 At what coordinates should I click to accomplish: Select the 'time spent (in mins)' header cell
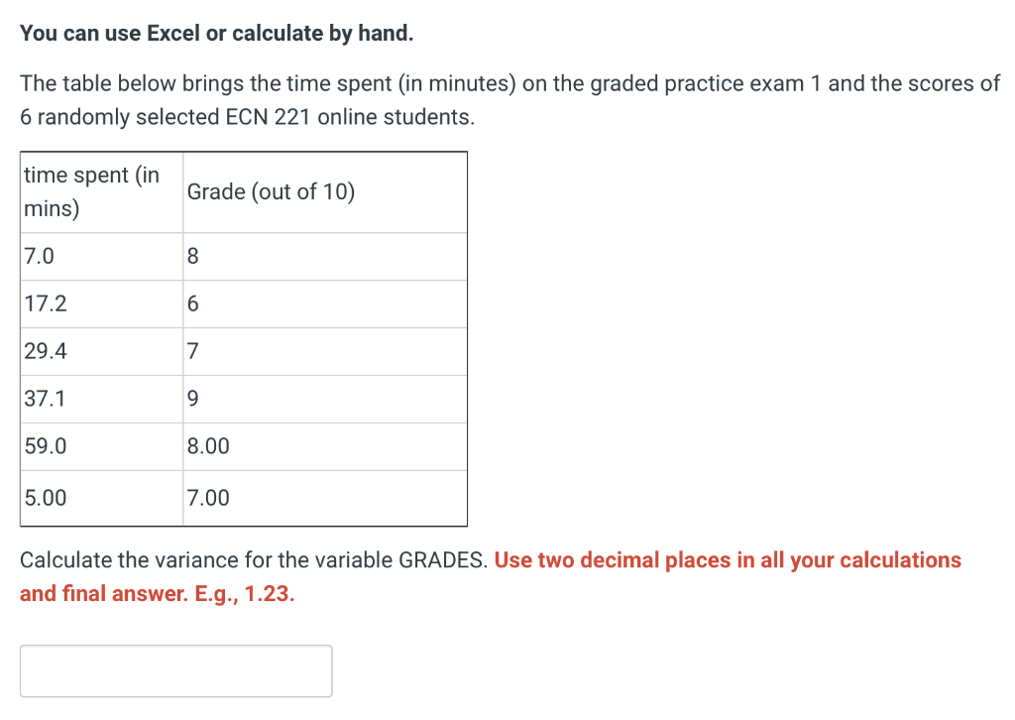(102, 192)
